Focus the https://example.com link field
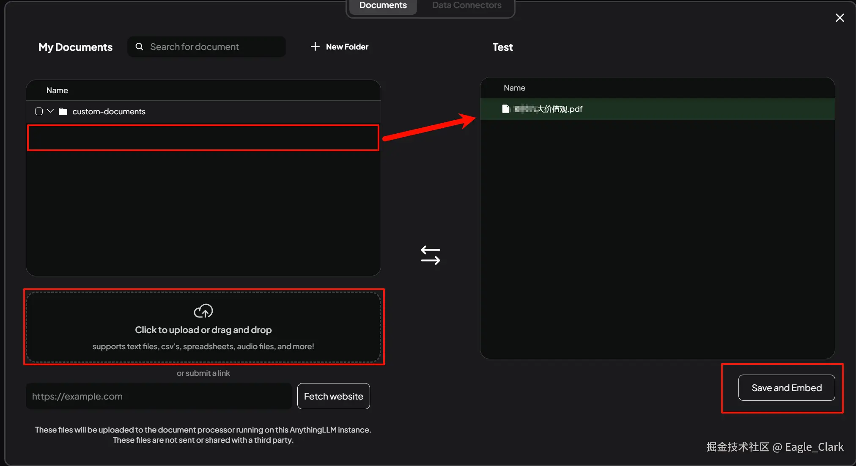The image size is (856, 466). coord(159,396)
